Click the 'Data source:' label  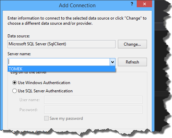[19, 36]
